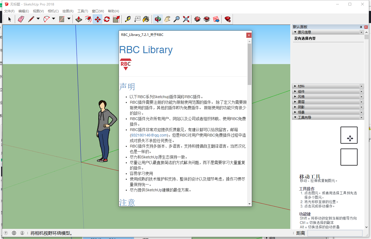Open the 帮助(H) menu

tap(113, 11)
